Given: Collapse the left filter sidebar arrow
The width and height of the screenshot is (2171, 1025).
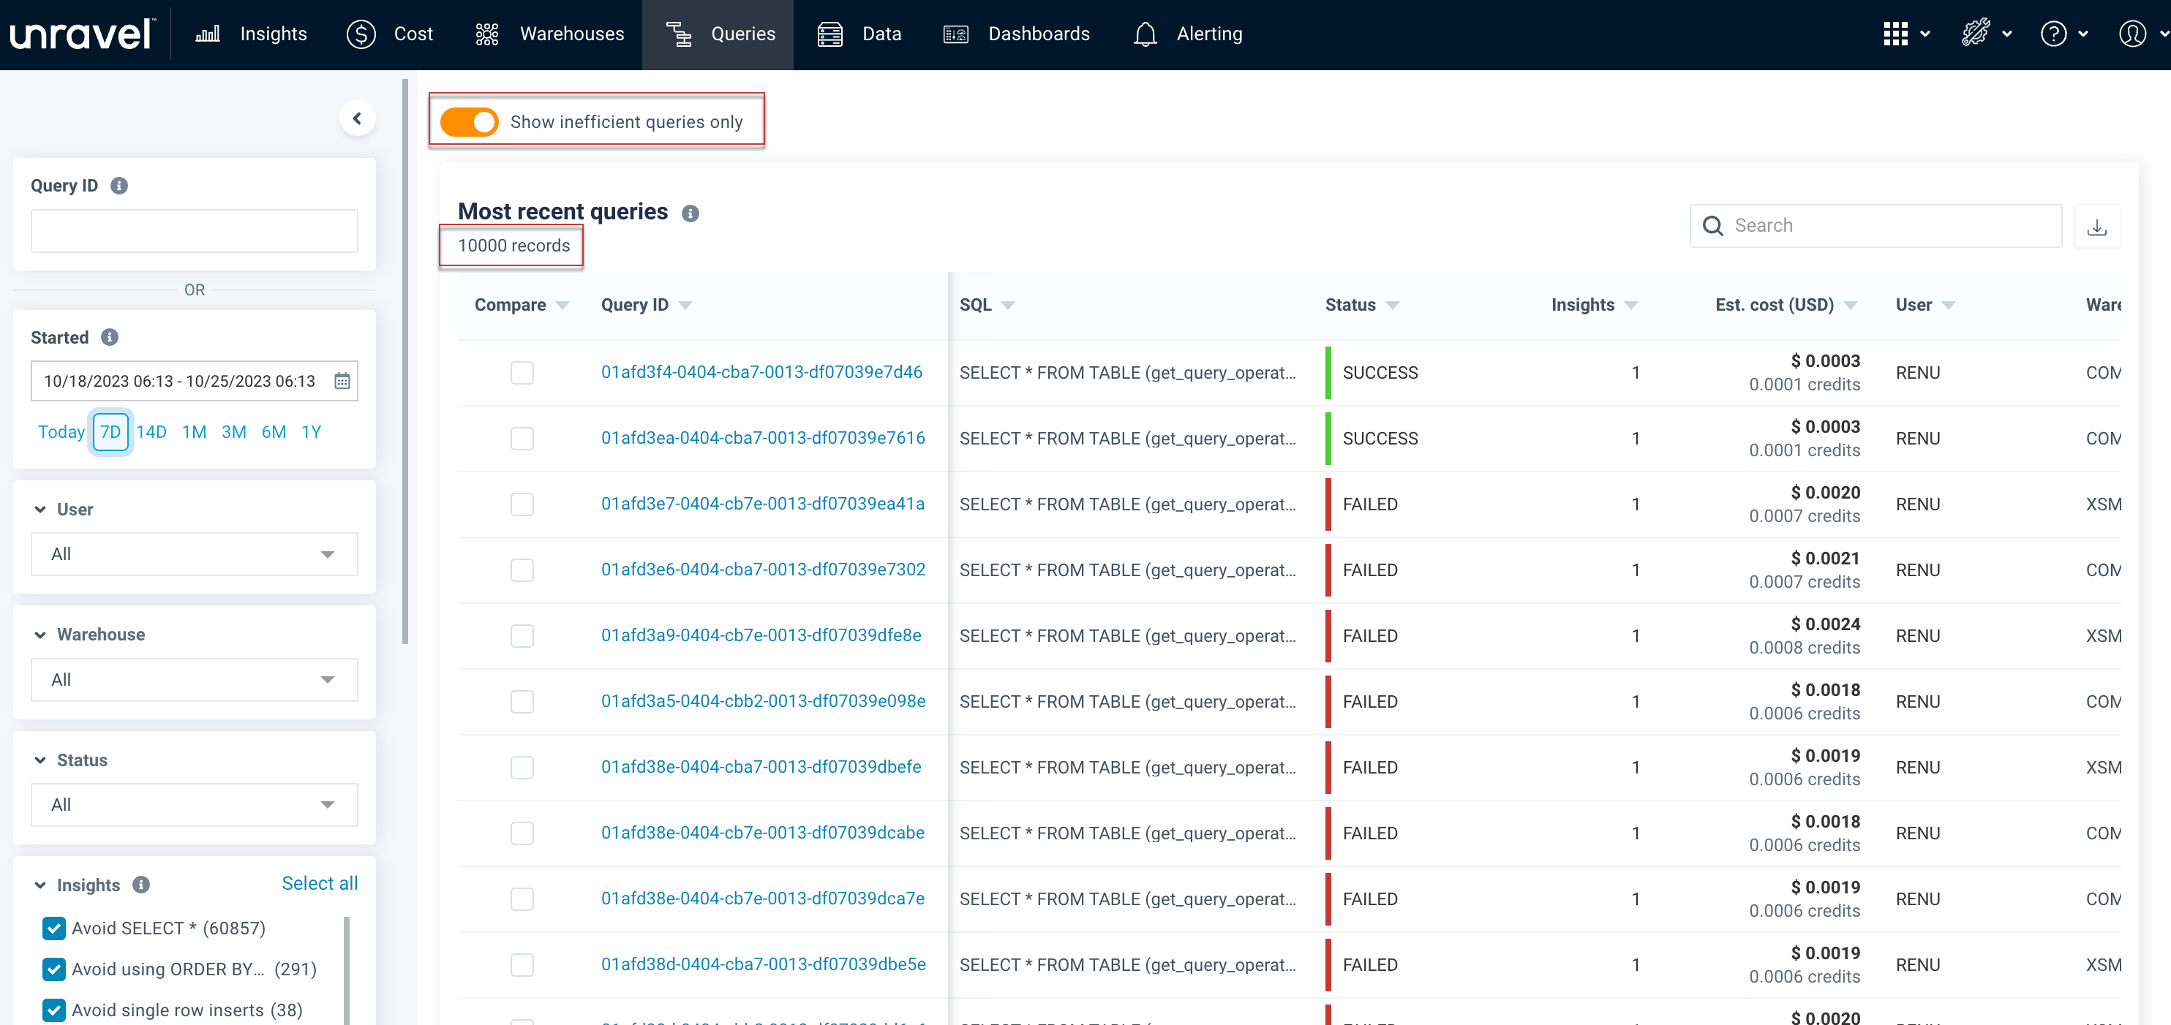Looking at the screenshot, I should (358, 118).
